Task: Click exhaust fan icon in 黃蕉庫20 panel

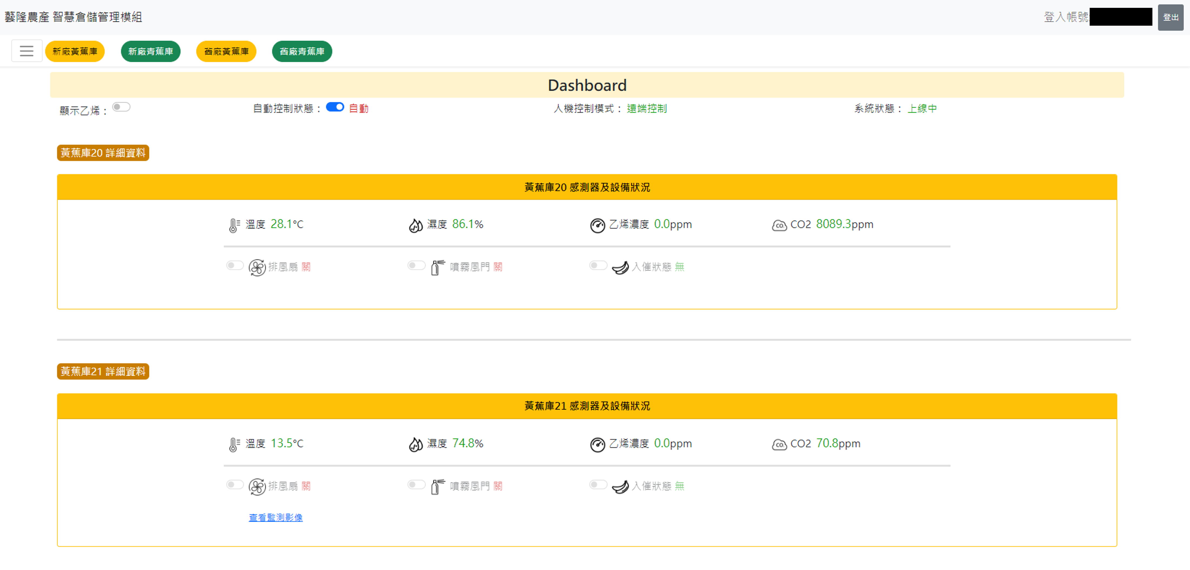Action: click(257, 267)
